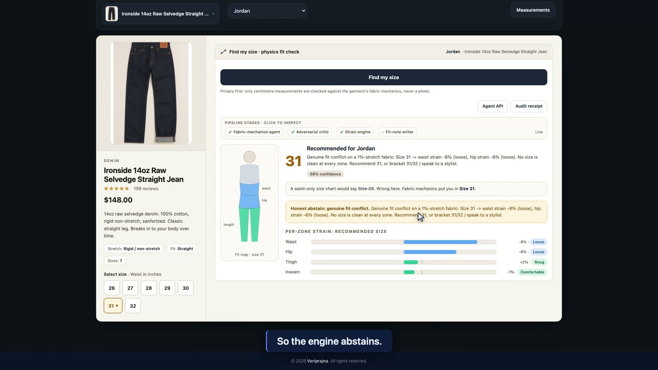Click the 'Fit map · size 31' caption
This screenshot has width=658, height=370.
point(249,255)
